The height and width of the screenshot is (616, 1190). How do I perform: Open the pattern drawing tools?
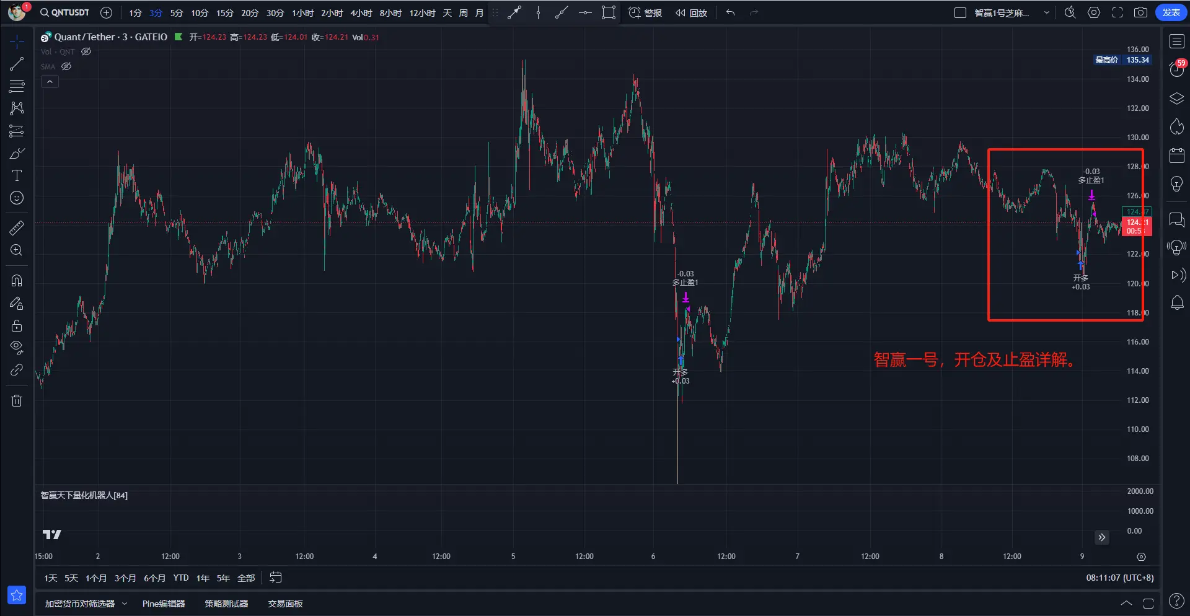pos(17,108)
